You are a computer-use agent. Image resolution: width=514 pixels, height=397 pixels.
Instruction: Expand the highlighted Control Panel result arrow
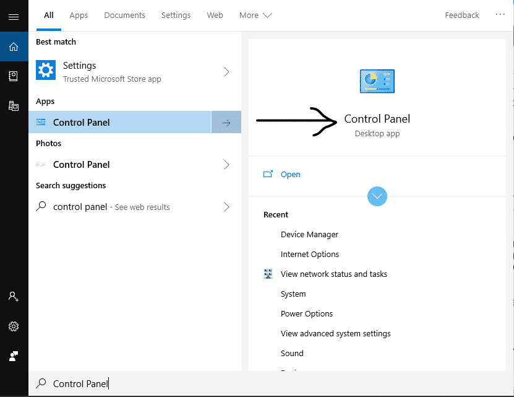click(226, 122)
